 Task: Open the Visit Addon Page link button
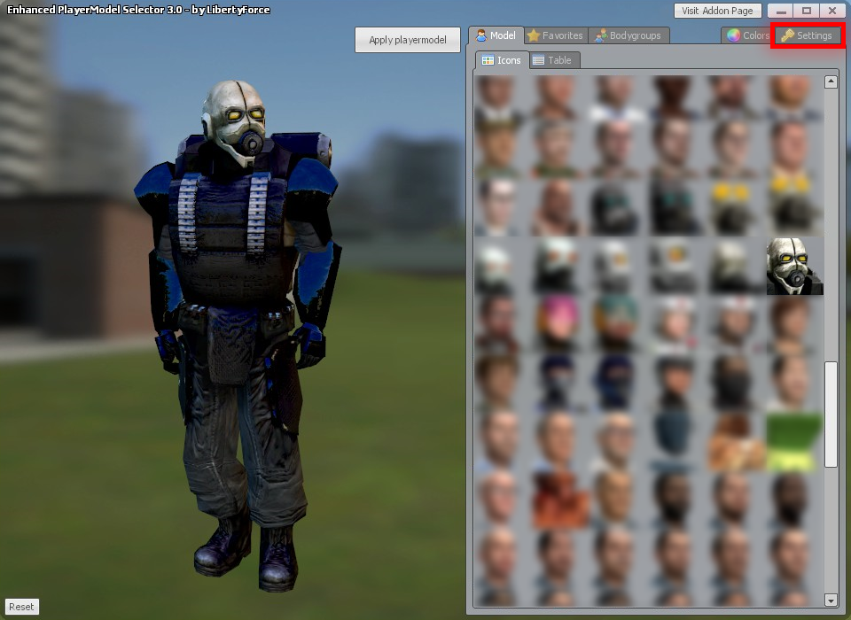click(x=717, y=11)
